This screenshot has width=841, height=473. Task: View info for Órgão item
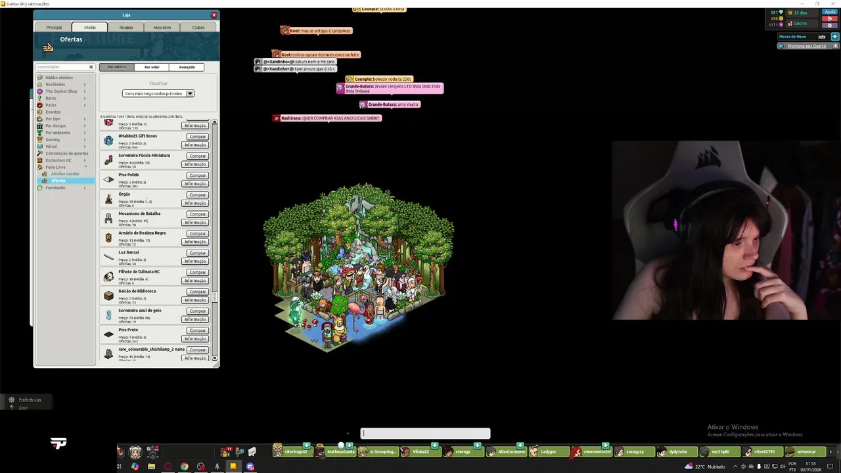195,203
